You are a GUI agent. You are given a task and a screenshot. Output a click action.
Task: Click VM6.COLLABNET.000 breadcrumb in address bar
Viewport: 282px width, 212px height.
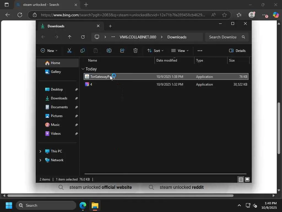coord(138,37)
